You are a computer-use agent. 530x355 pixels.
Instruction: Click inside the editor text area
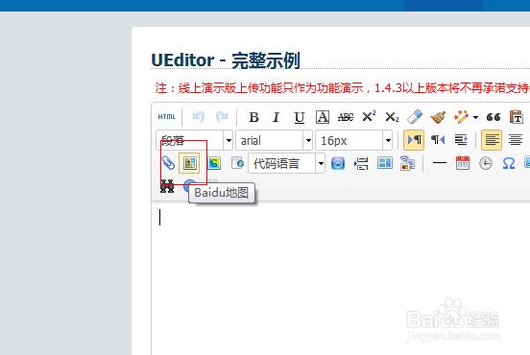click(341, 278)
